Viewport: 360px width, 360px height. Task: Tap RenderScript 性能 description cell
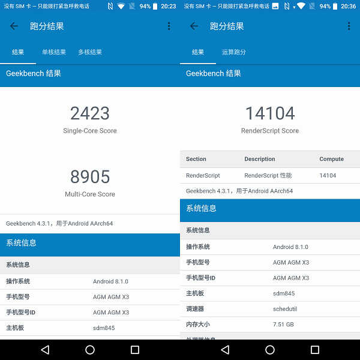(x=268, y=176)
